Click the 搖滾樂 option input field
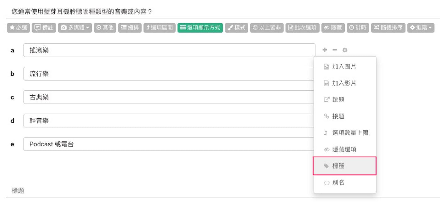This screenshot has width=440, height=202. coord(169,50)
